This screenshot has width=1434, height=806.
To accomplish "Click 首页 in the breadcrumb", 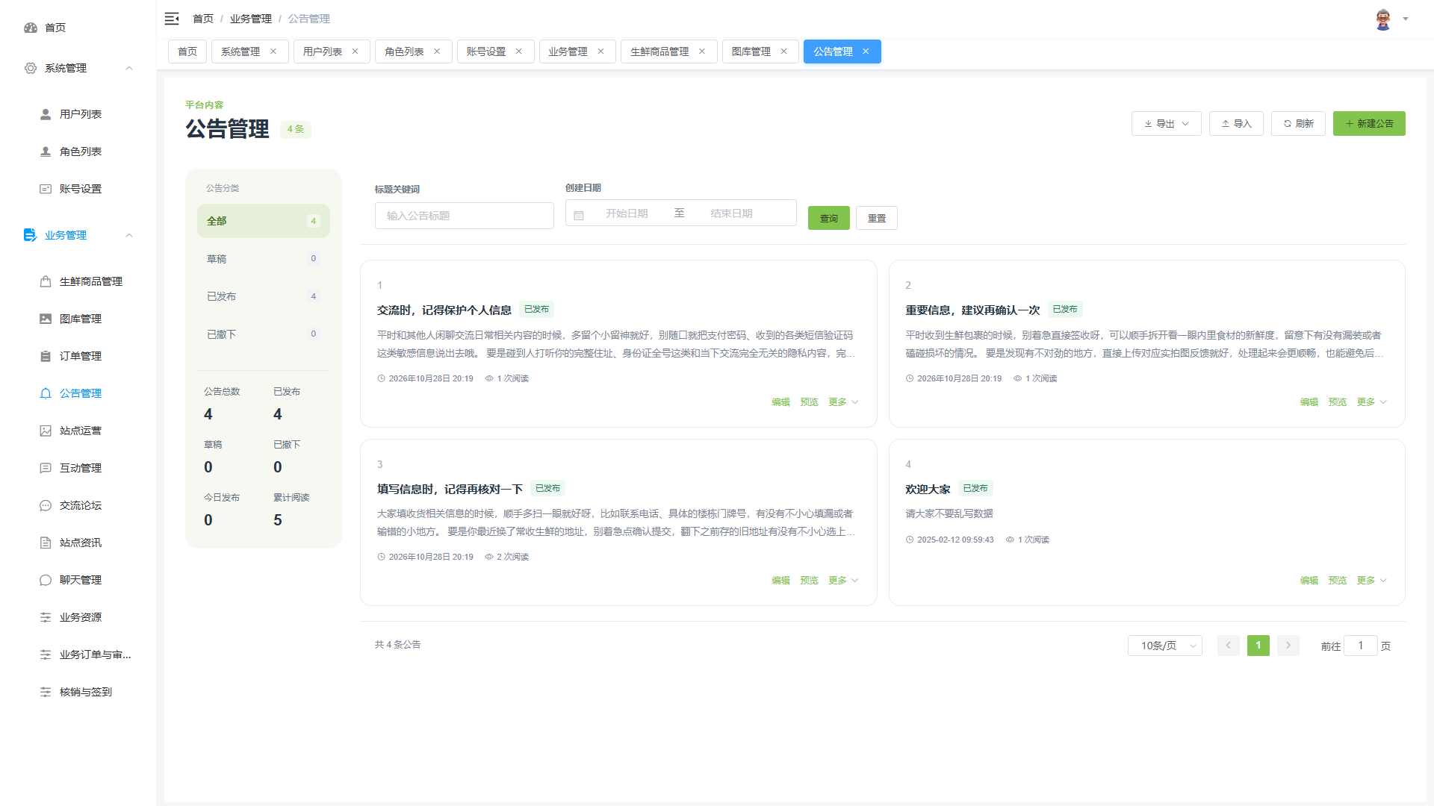I will point(203,19).
